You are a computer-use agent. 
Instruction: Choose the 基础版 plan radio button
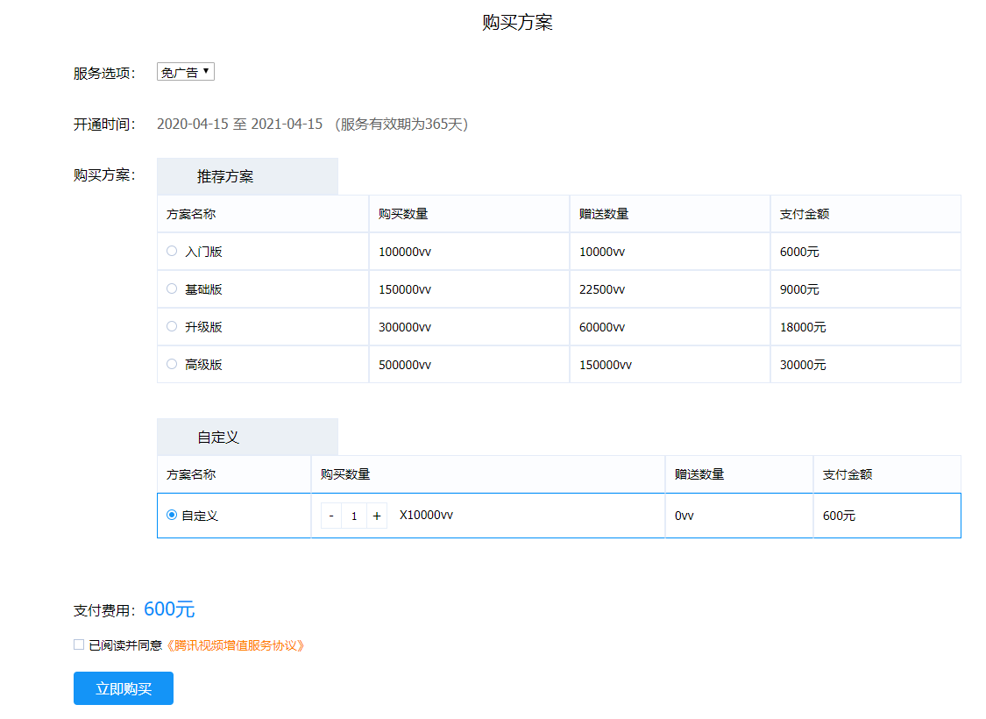point(172,288)
